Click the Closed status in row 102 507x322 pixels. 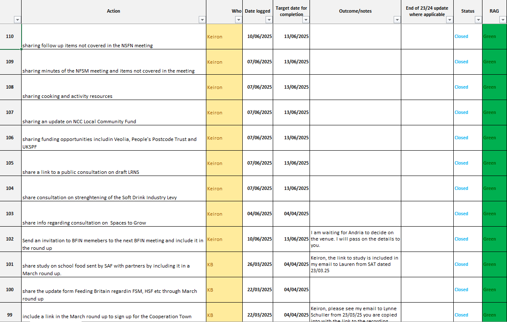(x=468, y=239)
